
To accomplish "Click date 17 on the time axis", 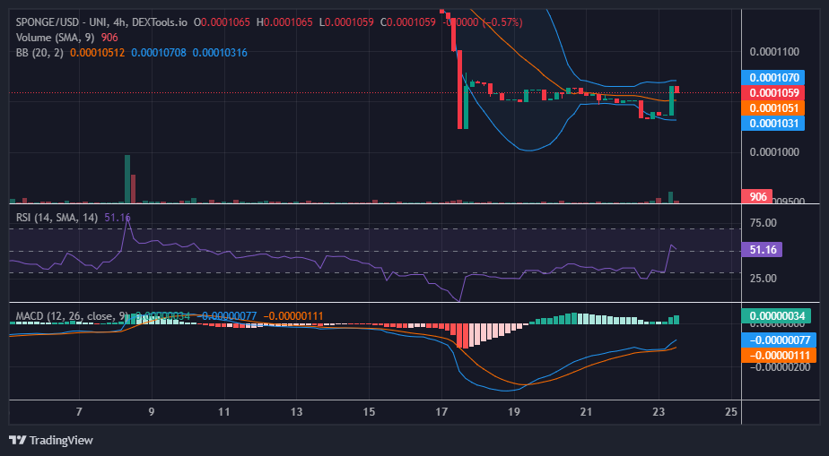I will tap(441, 412).
